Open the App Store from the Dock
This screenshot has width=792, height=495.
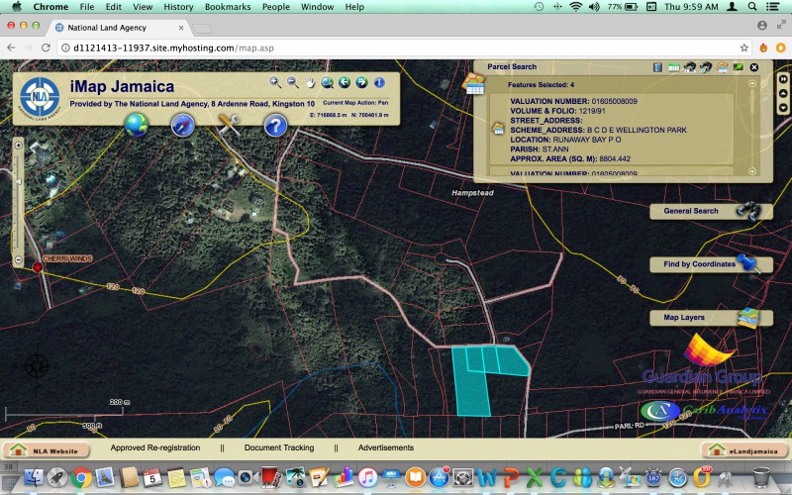click(x=439, y=477)
